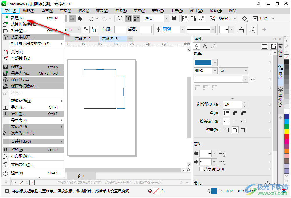Select the centered outline position icon
The image size is (291, 198).
(235, 130)
